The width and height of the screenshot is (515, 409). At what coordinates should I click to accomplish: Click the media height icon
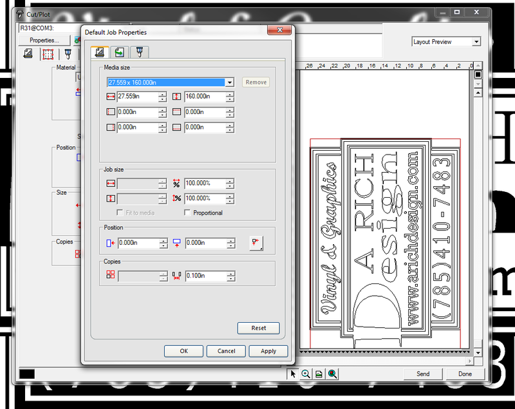(176, 97)
